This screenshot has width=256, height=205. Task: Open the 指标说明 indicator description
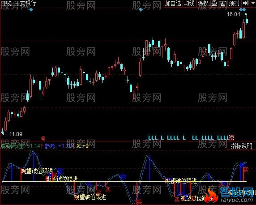click(x=242, y=146)
